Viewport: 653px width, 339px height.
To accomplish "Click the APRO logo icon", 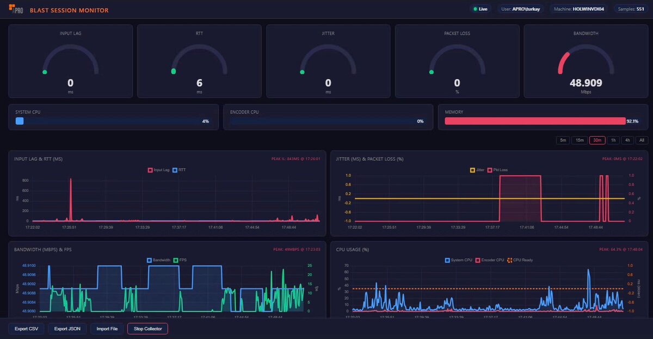I will coord(16,9).
